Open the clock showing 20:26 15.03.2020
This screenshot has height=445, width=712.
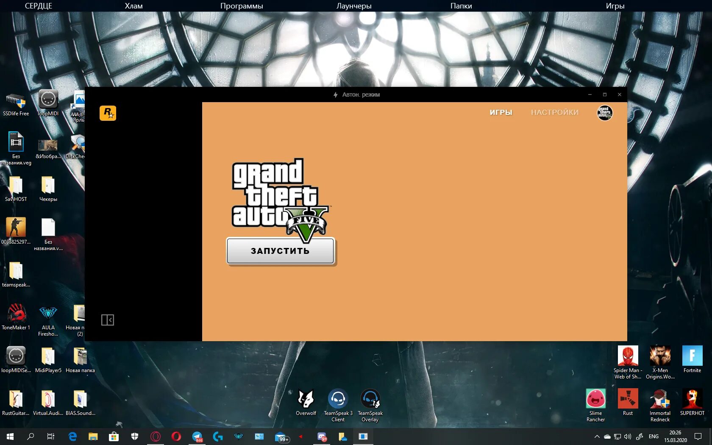[676, 437]
